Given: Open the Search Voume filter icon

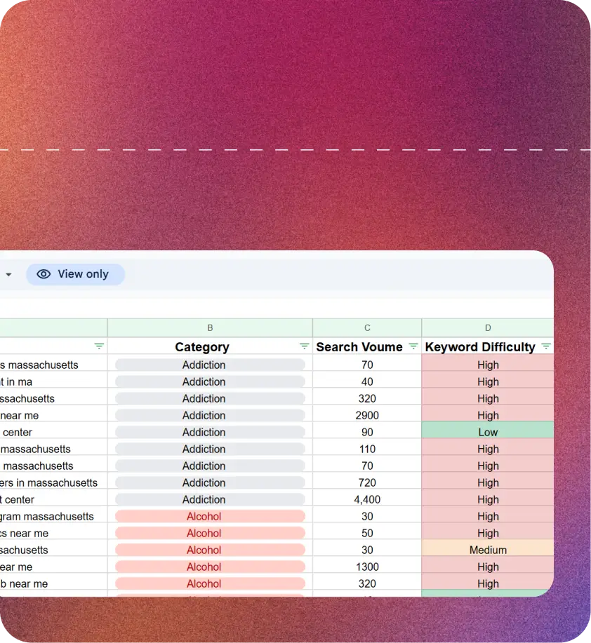Looking at the screenshot, I should [413, 346].
